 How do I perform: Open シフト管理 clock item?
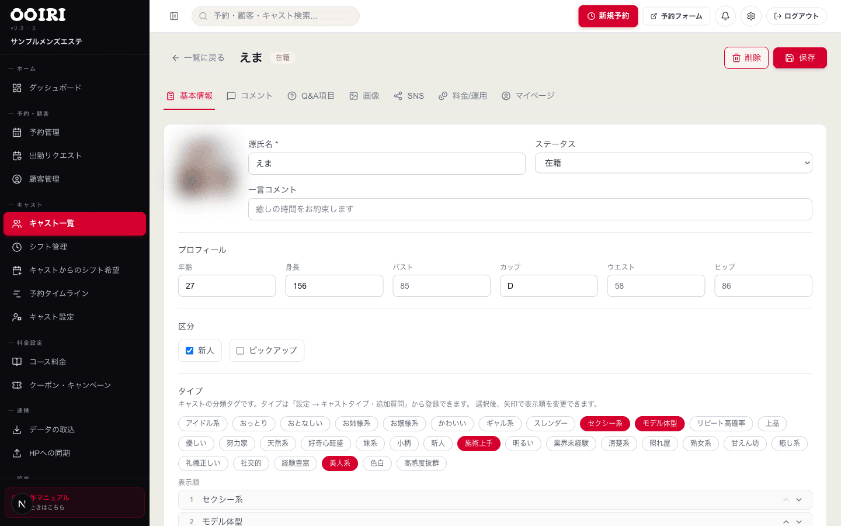[75, 247]
